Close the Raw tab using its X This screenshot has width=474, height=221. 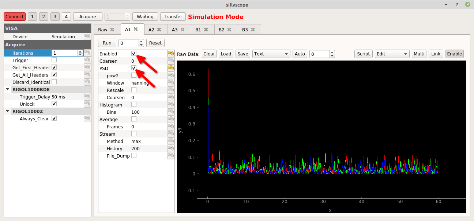[x=112, y=30]
